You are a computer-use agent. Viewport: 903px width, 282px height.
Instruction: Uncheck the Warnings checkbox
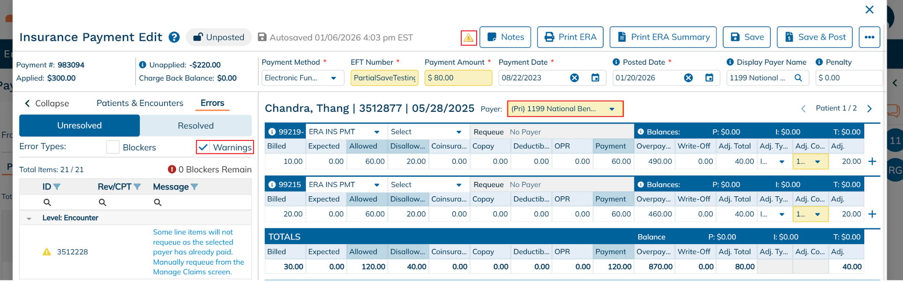[203, 147]
